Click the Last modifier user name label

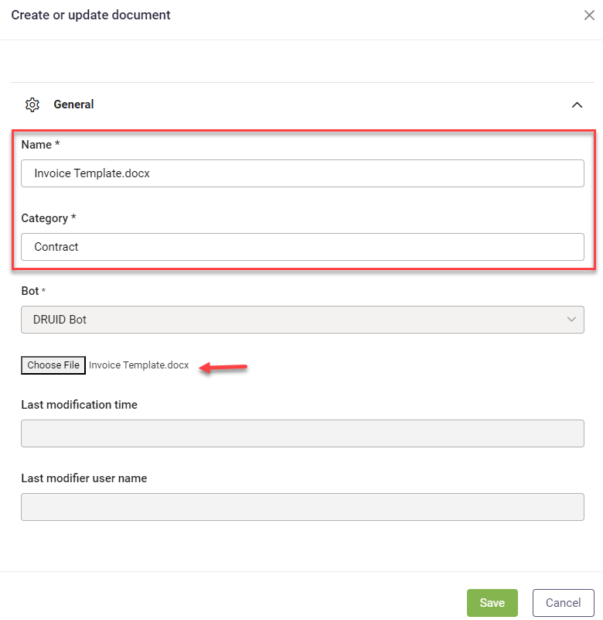tap(83, 478)
